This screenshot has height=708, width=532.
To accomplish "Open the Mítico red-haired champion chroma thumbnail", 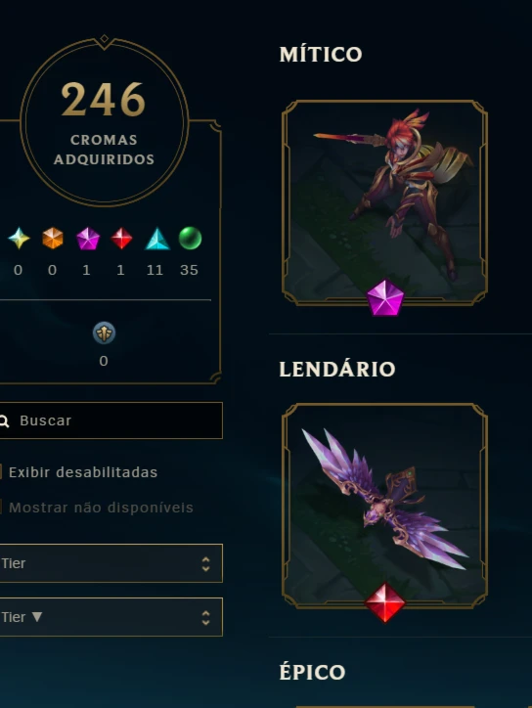I will click(x=384, y=202).
